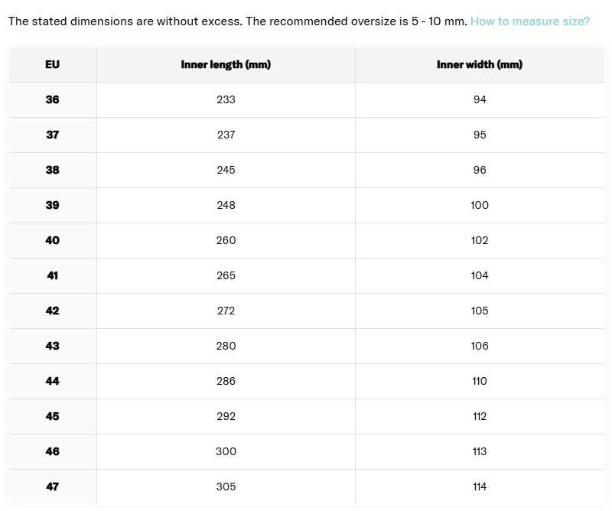The height and width of the screenshot is (511, 612).
Task: Click the inner length value 245
Action: [226, 170]
